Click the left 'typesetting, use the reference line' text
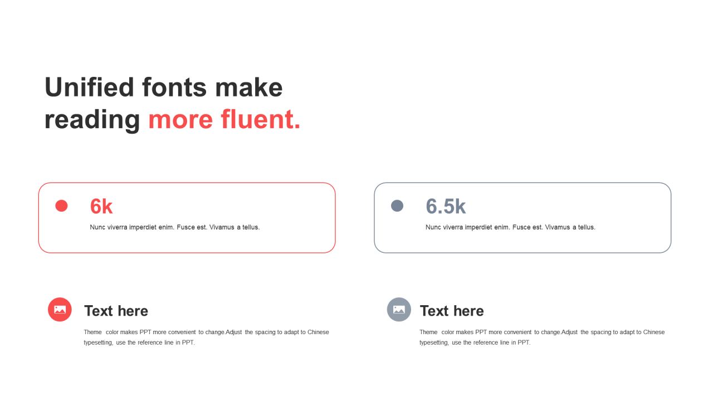 tap(139, 343)
